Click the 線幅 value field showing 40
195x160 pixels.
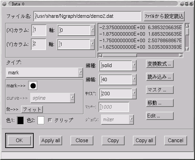(x=116, y=79)
